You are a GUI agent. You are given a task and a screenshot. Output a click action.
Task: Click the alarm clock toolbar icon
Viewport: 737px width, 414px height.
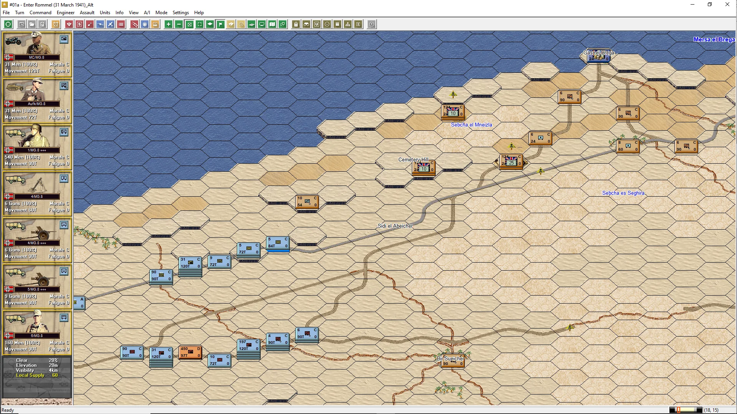pyautogui.click(x=56, y=24)
